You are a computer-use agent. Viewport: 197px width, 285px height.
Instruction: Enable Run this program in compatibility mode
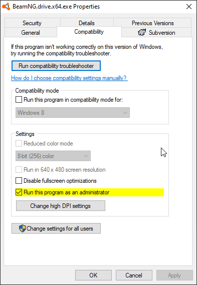(19, 100)
